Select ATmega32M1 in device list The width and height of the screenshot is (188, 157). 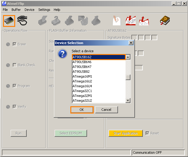(x=99, y=96)
